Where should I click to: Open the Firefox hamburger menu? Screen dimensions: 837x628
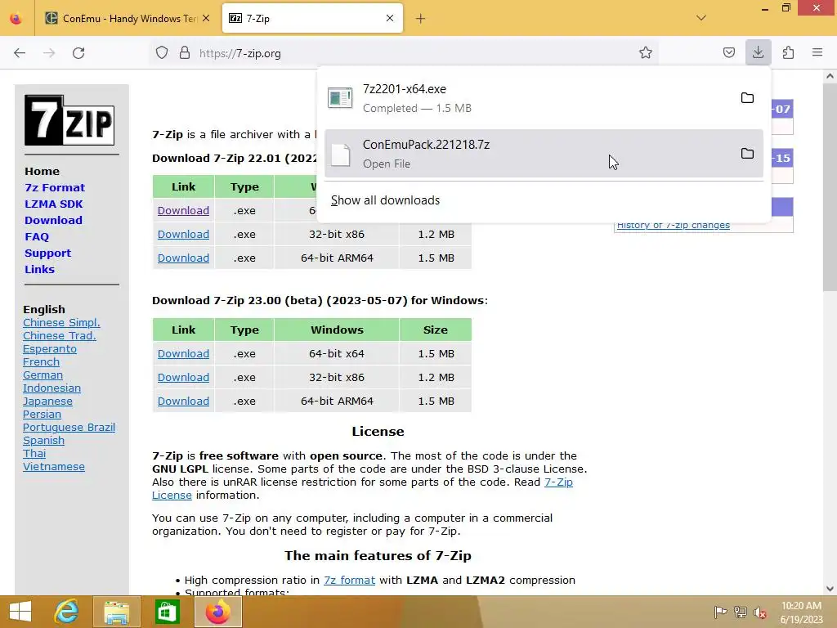click(817, 52)
